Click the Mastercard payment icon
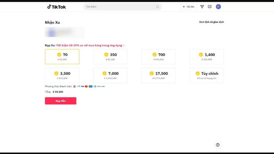The height and width of the screenshot is (154, 274). (87, 86)
